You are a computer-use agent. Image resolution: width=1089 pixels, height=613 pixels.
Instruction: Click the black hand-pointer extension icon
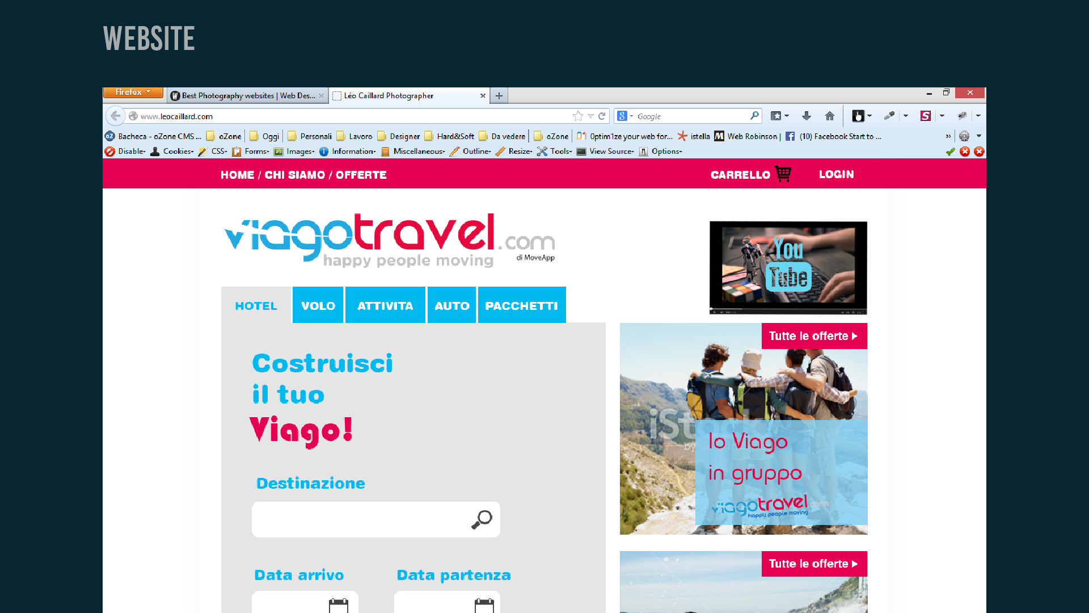click(858, 116)
